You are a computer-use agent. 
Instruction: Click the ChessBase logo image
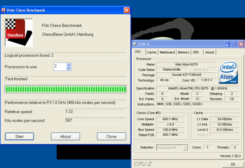(19, 33)
